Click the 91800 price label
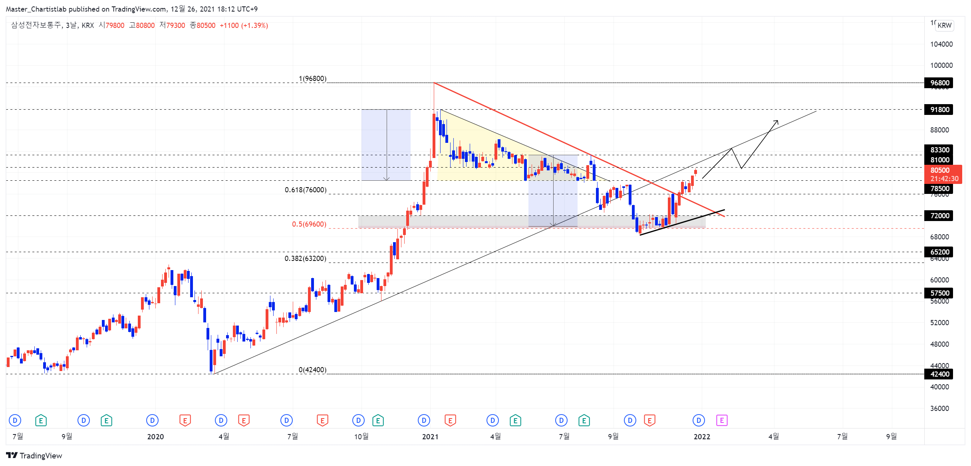Image resolution: width=971 pixels, height=466 pixels. click(x=939, y=110)
